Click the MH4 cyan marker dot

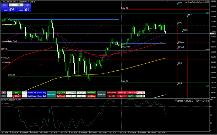187,16
